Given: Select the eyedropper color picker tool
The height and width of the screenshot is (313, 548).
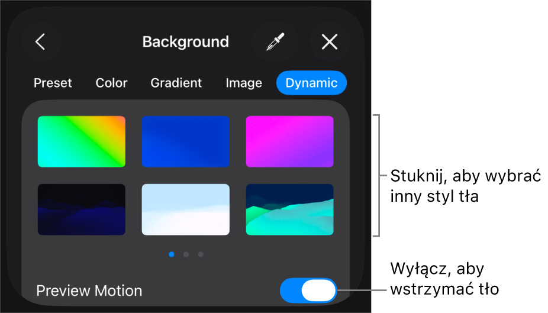Looking at the screenshot, I should pos(275,42).
